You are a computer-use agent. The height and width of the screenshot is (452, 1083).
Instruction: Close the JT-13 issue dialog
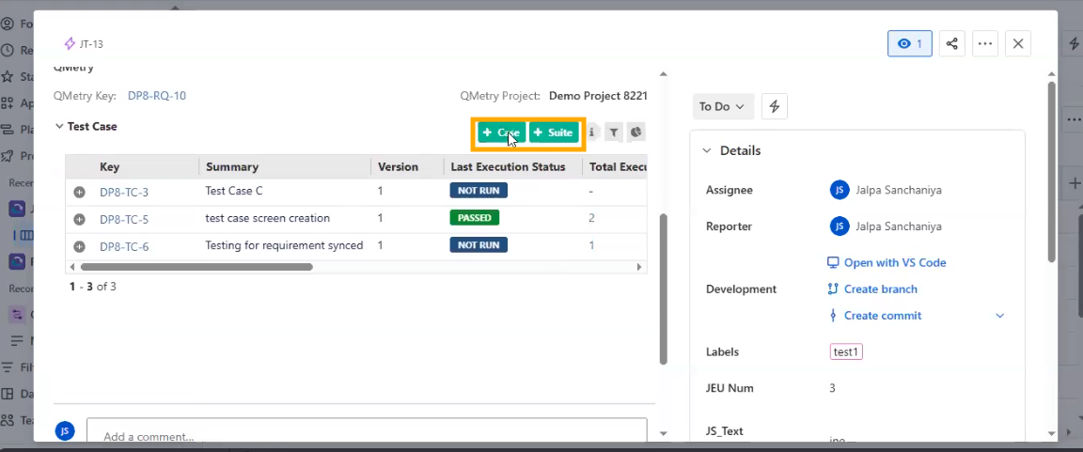(1018, 43)
